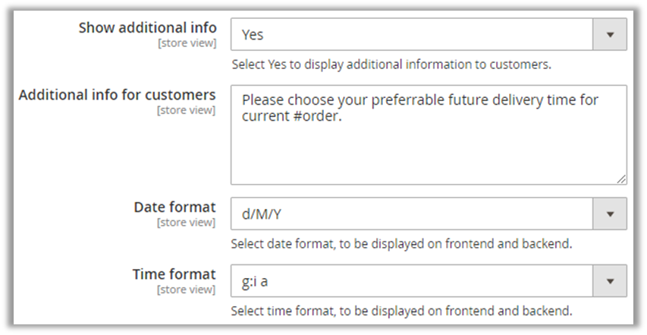Image resolution: width=647 pixels, height=335 pixels.
Task: Click the 'Time format' field label
Action: click(174, 274)
